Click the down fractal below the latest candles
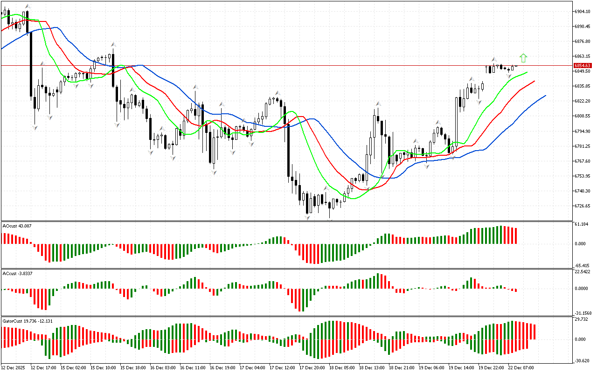The width and height of the screenshot is (597, 373). pyautogui.click(x=509, y=76)
